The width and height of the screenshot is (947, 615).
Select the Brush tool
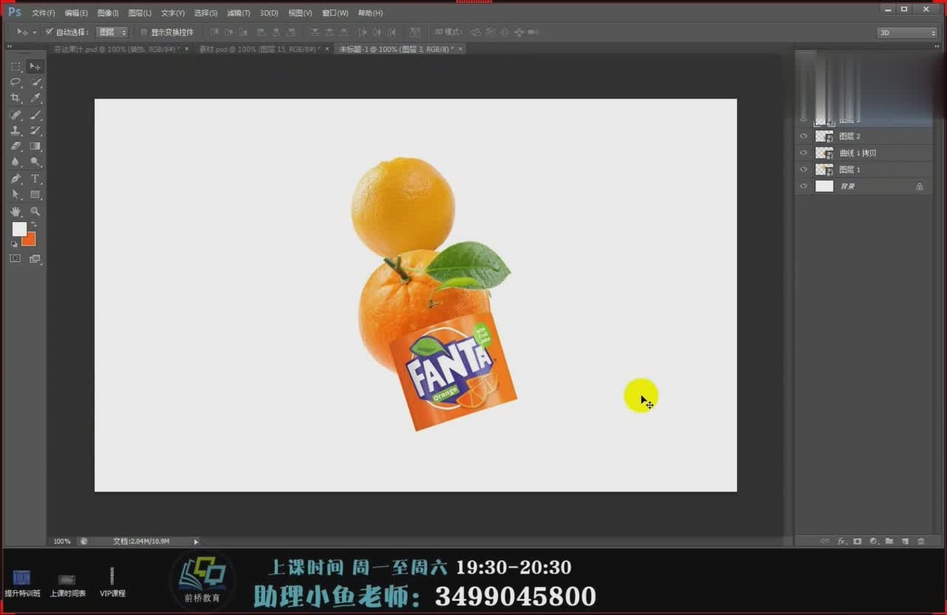tap(35, 115)
